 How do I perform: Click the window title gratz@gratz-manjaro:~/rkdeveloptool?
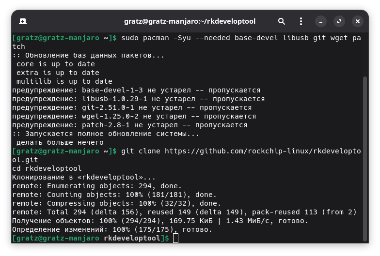point(190,21)
